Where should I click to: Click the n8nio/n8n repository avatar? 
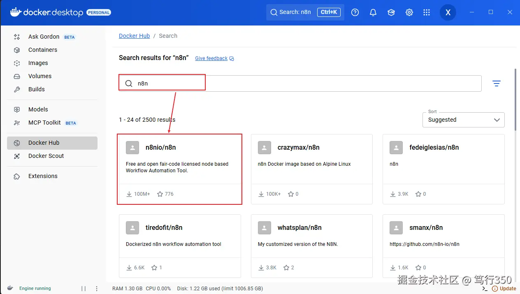pyautogui.click(x=132, y=148)
